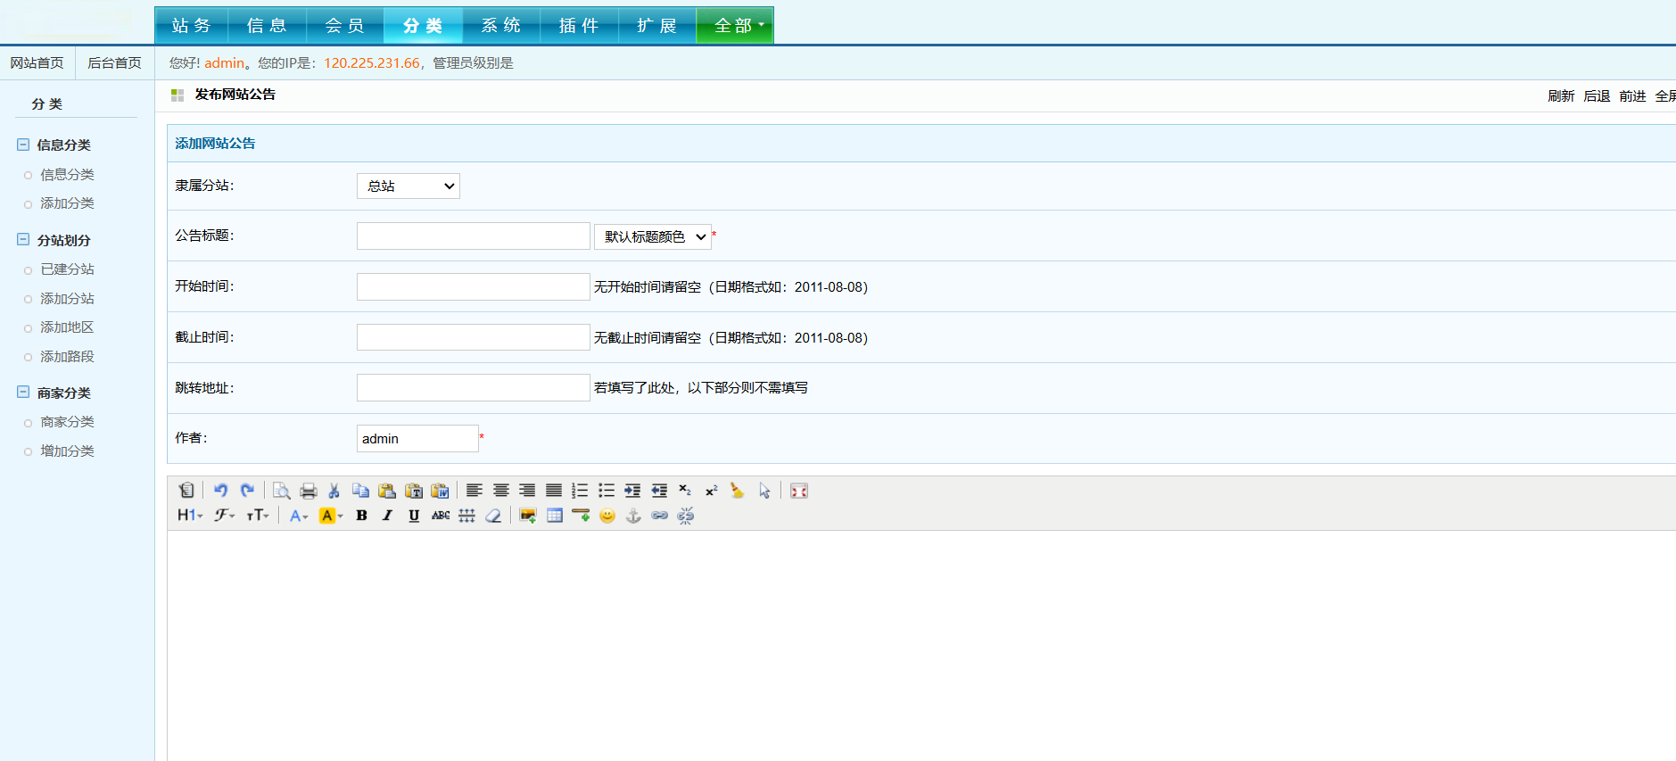Click the anchor icon in the editor

[x=633, y=516]
